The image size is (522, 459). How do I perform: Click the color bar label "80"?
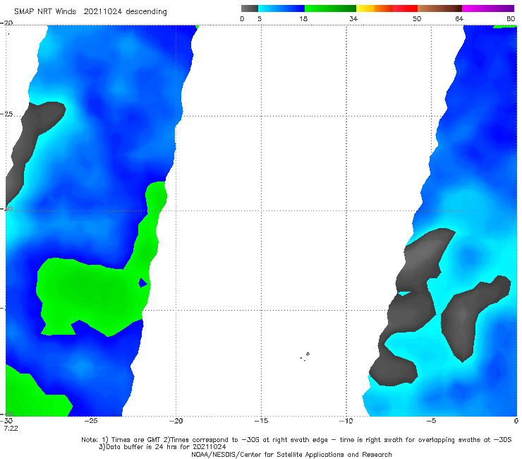point(511,18)
